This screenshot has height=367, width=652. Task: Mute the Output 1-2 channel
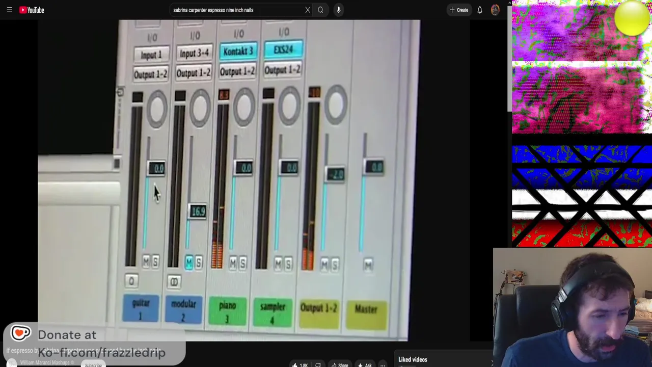click(324, 264)
